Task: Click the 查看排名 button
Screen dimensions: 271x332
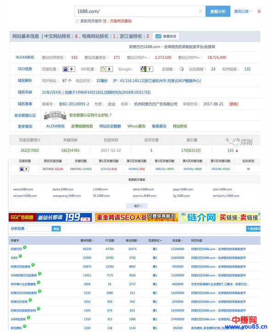Action: [166, 36]
